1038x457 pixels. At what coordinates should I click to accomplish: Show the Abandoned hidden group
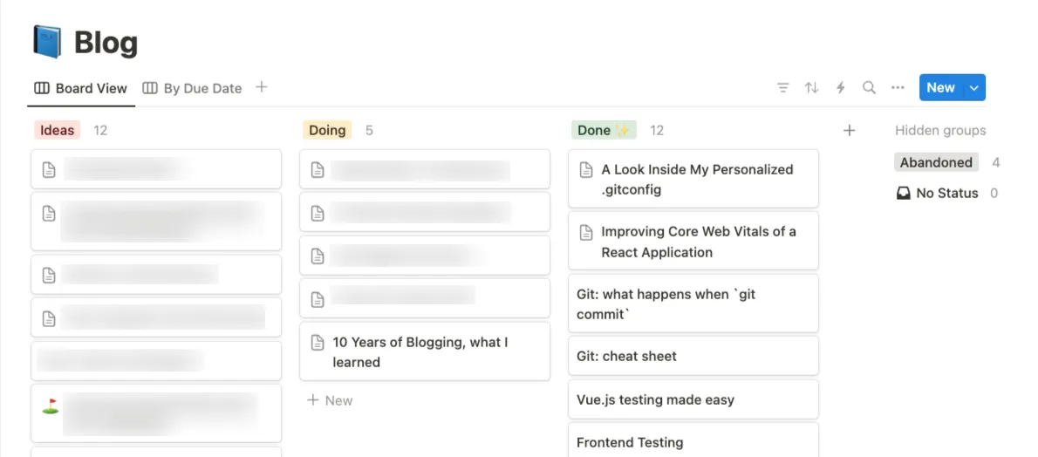pos(936,162)
